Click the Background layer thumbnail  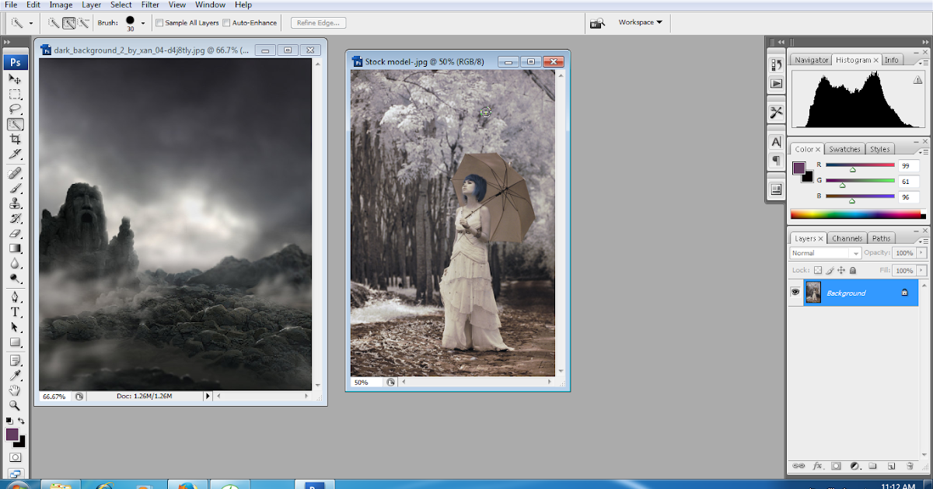pos(813,292)
